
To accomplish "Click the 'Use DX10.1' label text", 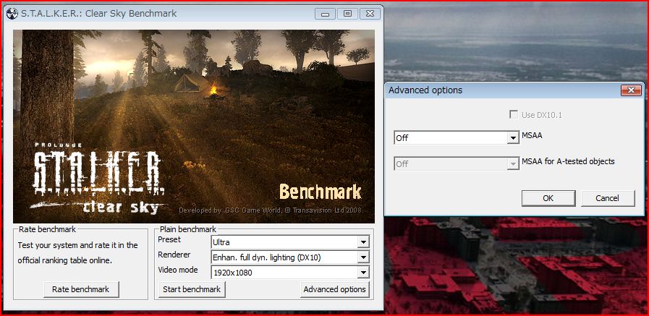I will pos(541,115).
